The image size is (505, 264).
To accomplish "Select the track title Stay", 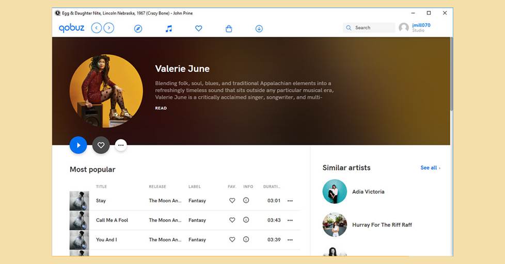I will click(x=101, y=201).
